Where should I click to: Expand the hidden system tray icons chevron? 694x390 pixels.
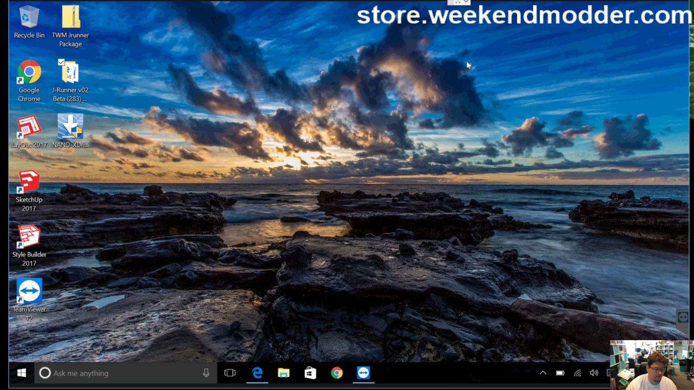543,373
